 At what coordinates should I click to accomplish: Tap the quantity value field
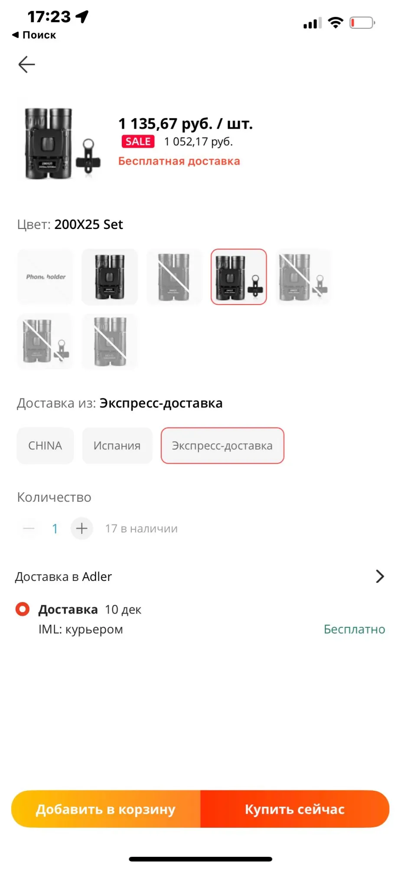[55, 528]
